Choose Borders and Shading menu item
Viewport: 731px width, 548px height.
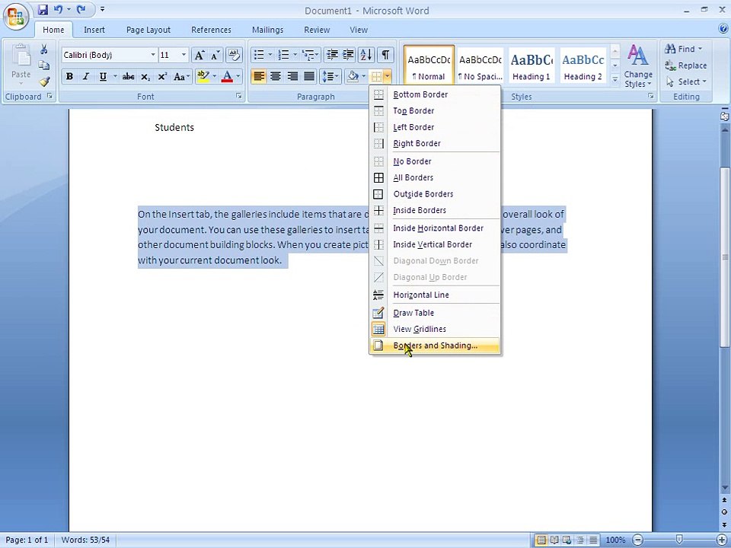pyautogui.click(x=436, y=346)
